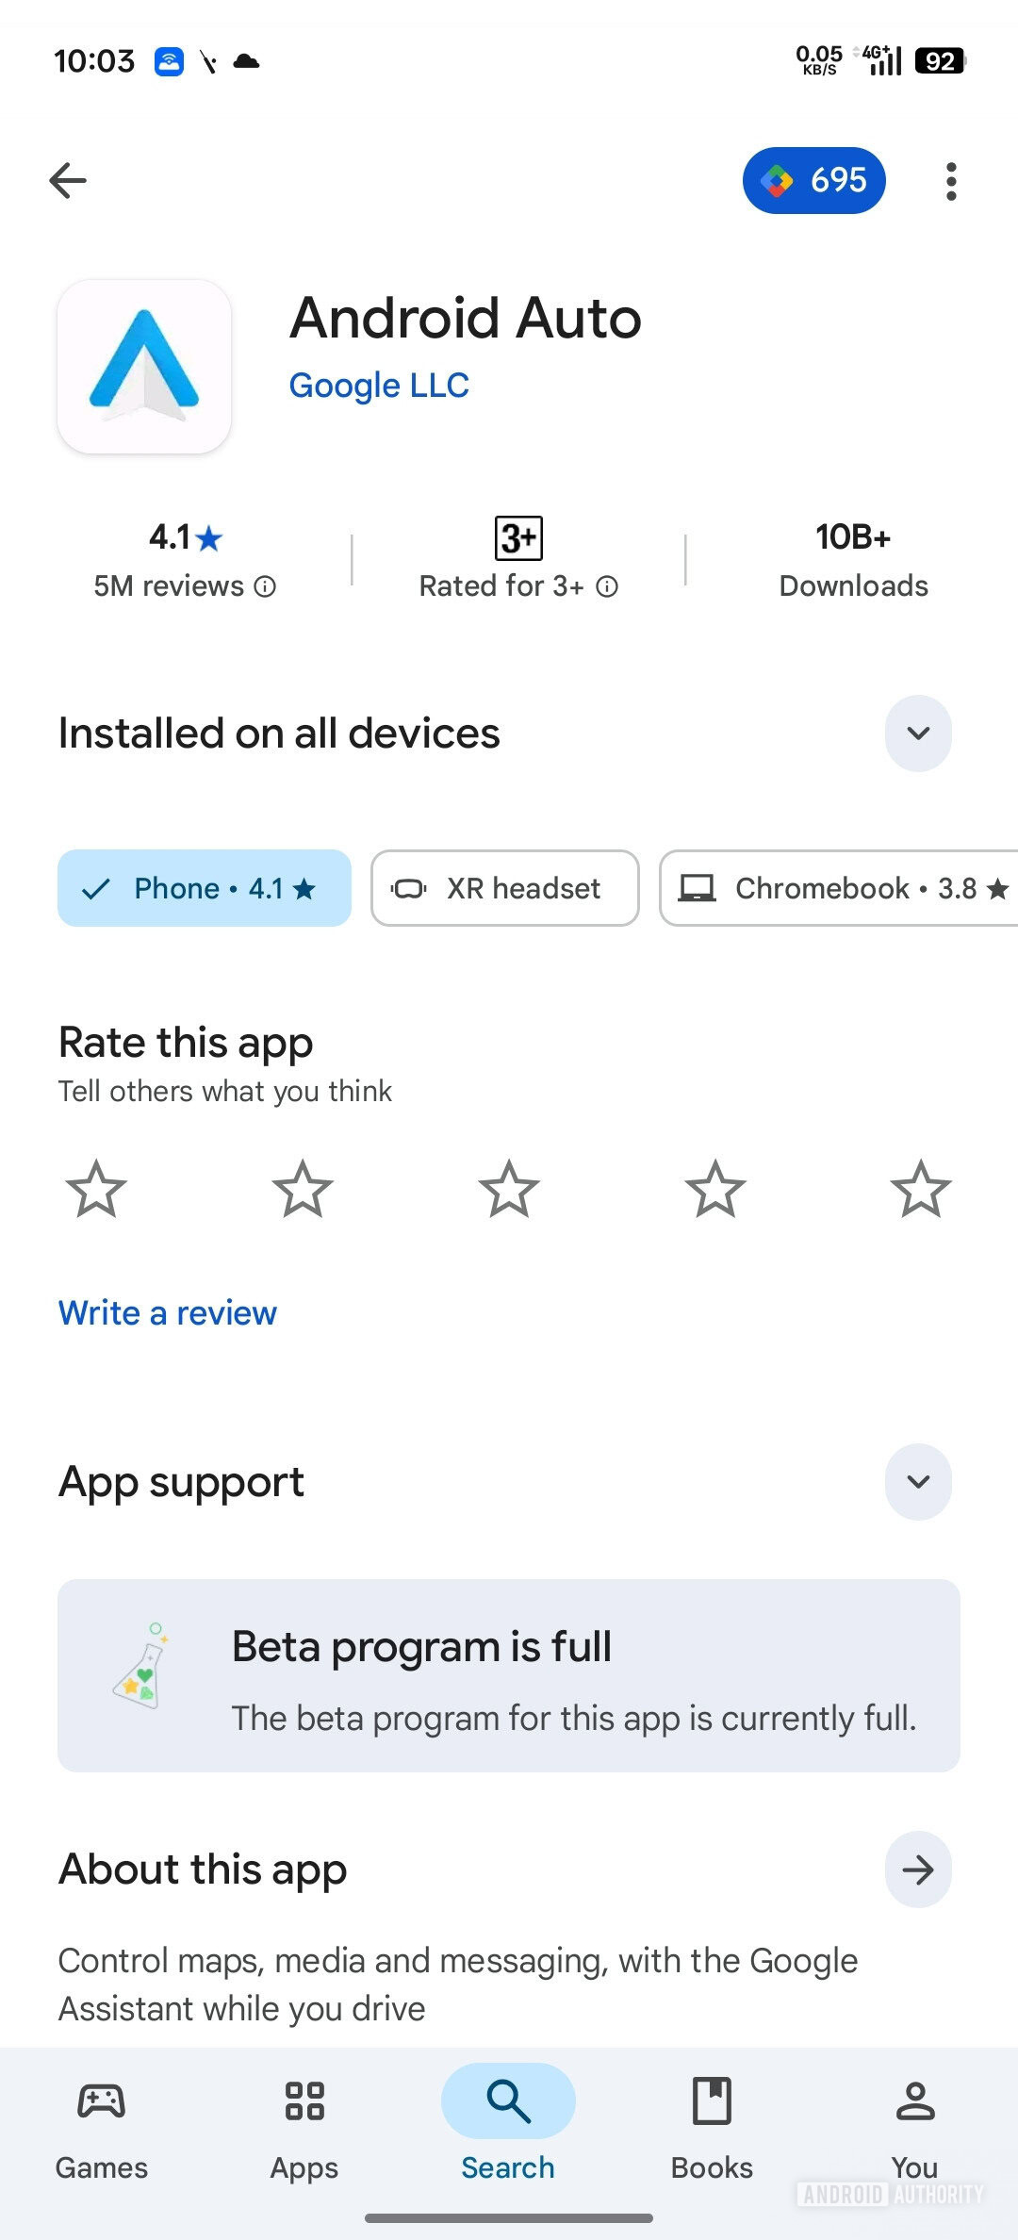The image size is (1018, 2240).
Task: Click the back arrow at the top
Action: [67, 180]
